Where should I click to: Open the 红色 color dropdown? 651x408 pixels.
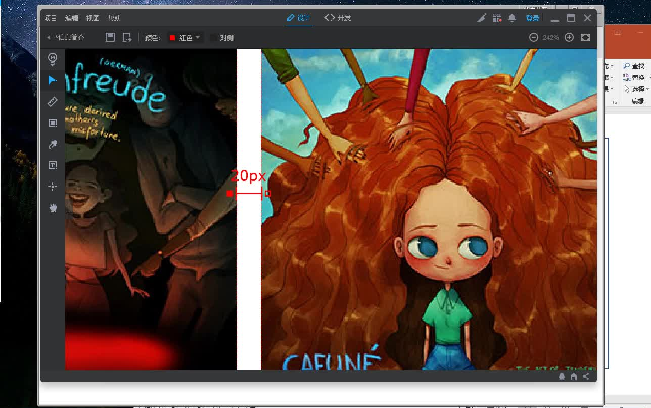pos(185,38)
